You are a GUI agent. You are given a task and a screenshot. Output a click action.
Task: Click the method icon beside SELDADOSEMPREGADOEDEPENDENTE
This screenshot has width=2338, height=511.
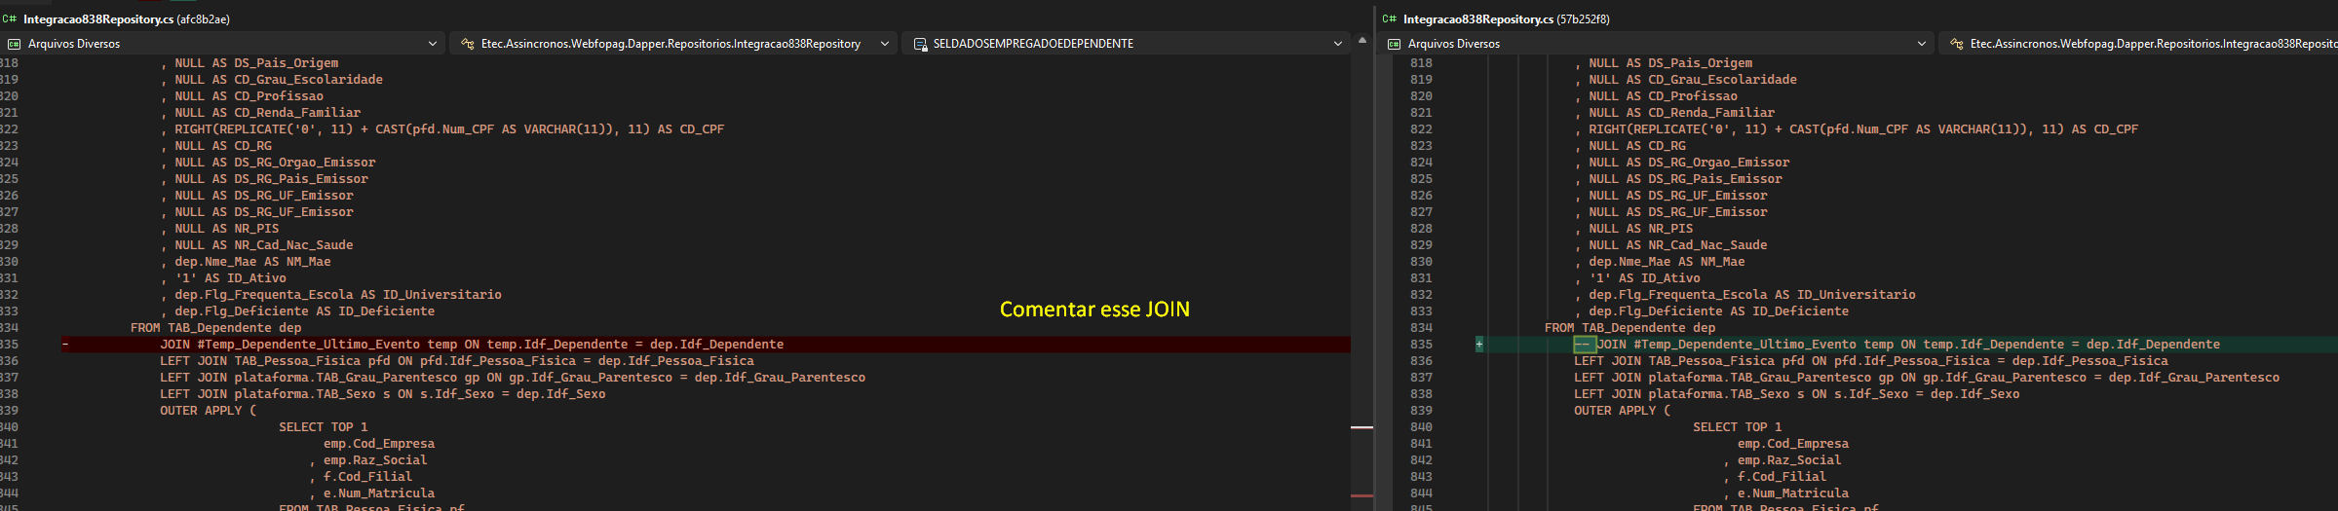[x=920, y=44]
